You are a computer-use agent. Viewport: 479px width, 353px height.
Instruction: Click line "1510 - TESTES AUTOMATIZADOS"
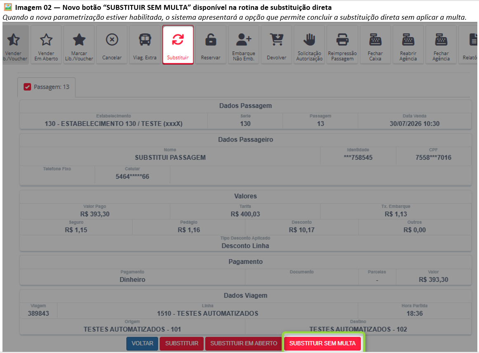208,314
